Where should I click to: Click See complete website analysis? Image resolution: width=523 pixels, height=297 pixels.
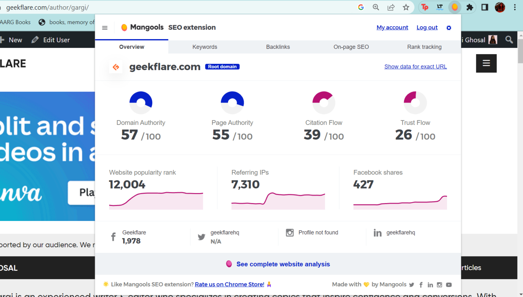pos(283,264)
